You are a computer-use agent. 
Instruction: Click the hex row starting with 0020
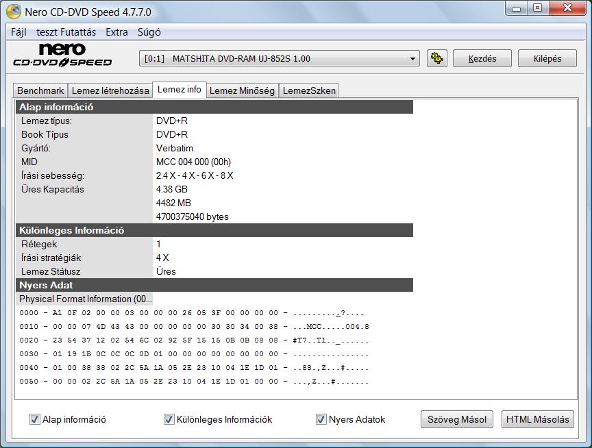point(194,340)
